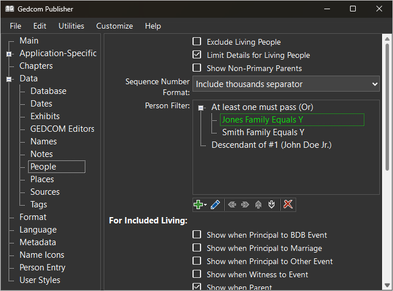Open the File menu
Screen dimensions: 393x291
15,26
